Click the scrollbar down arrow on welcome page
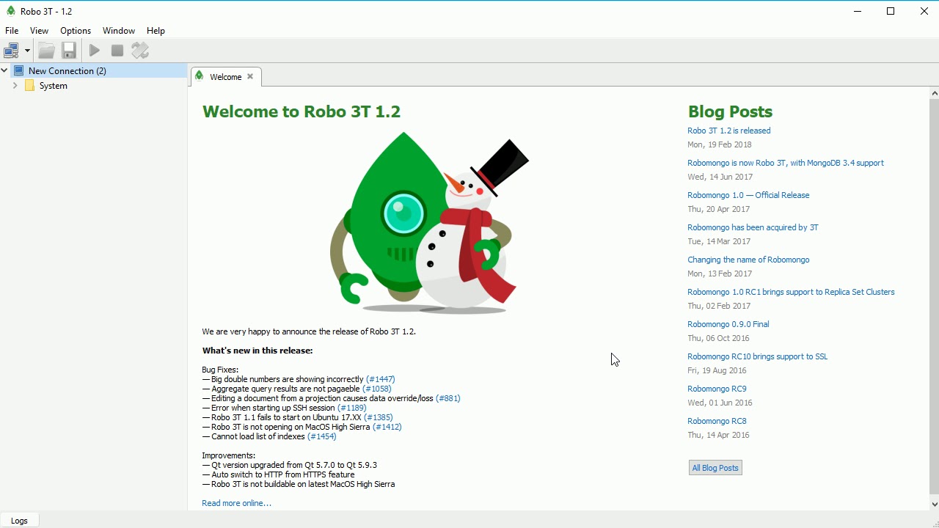939x528 pixels. 934,504
